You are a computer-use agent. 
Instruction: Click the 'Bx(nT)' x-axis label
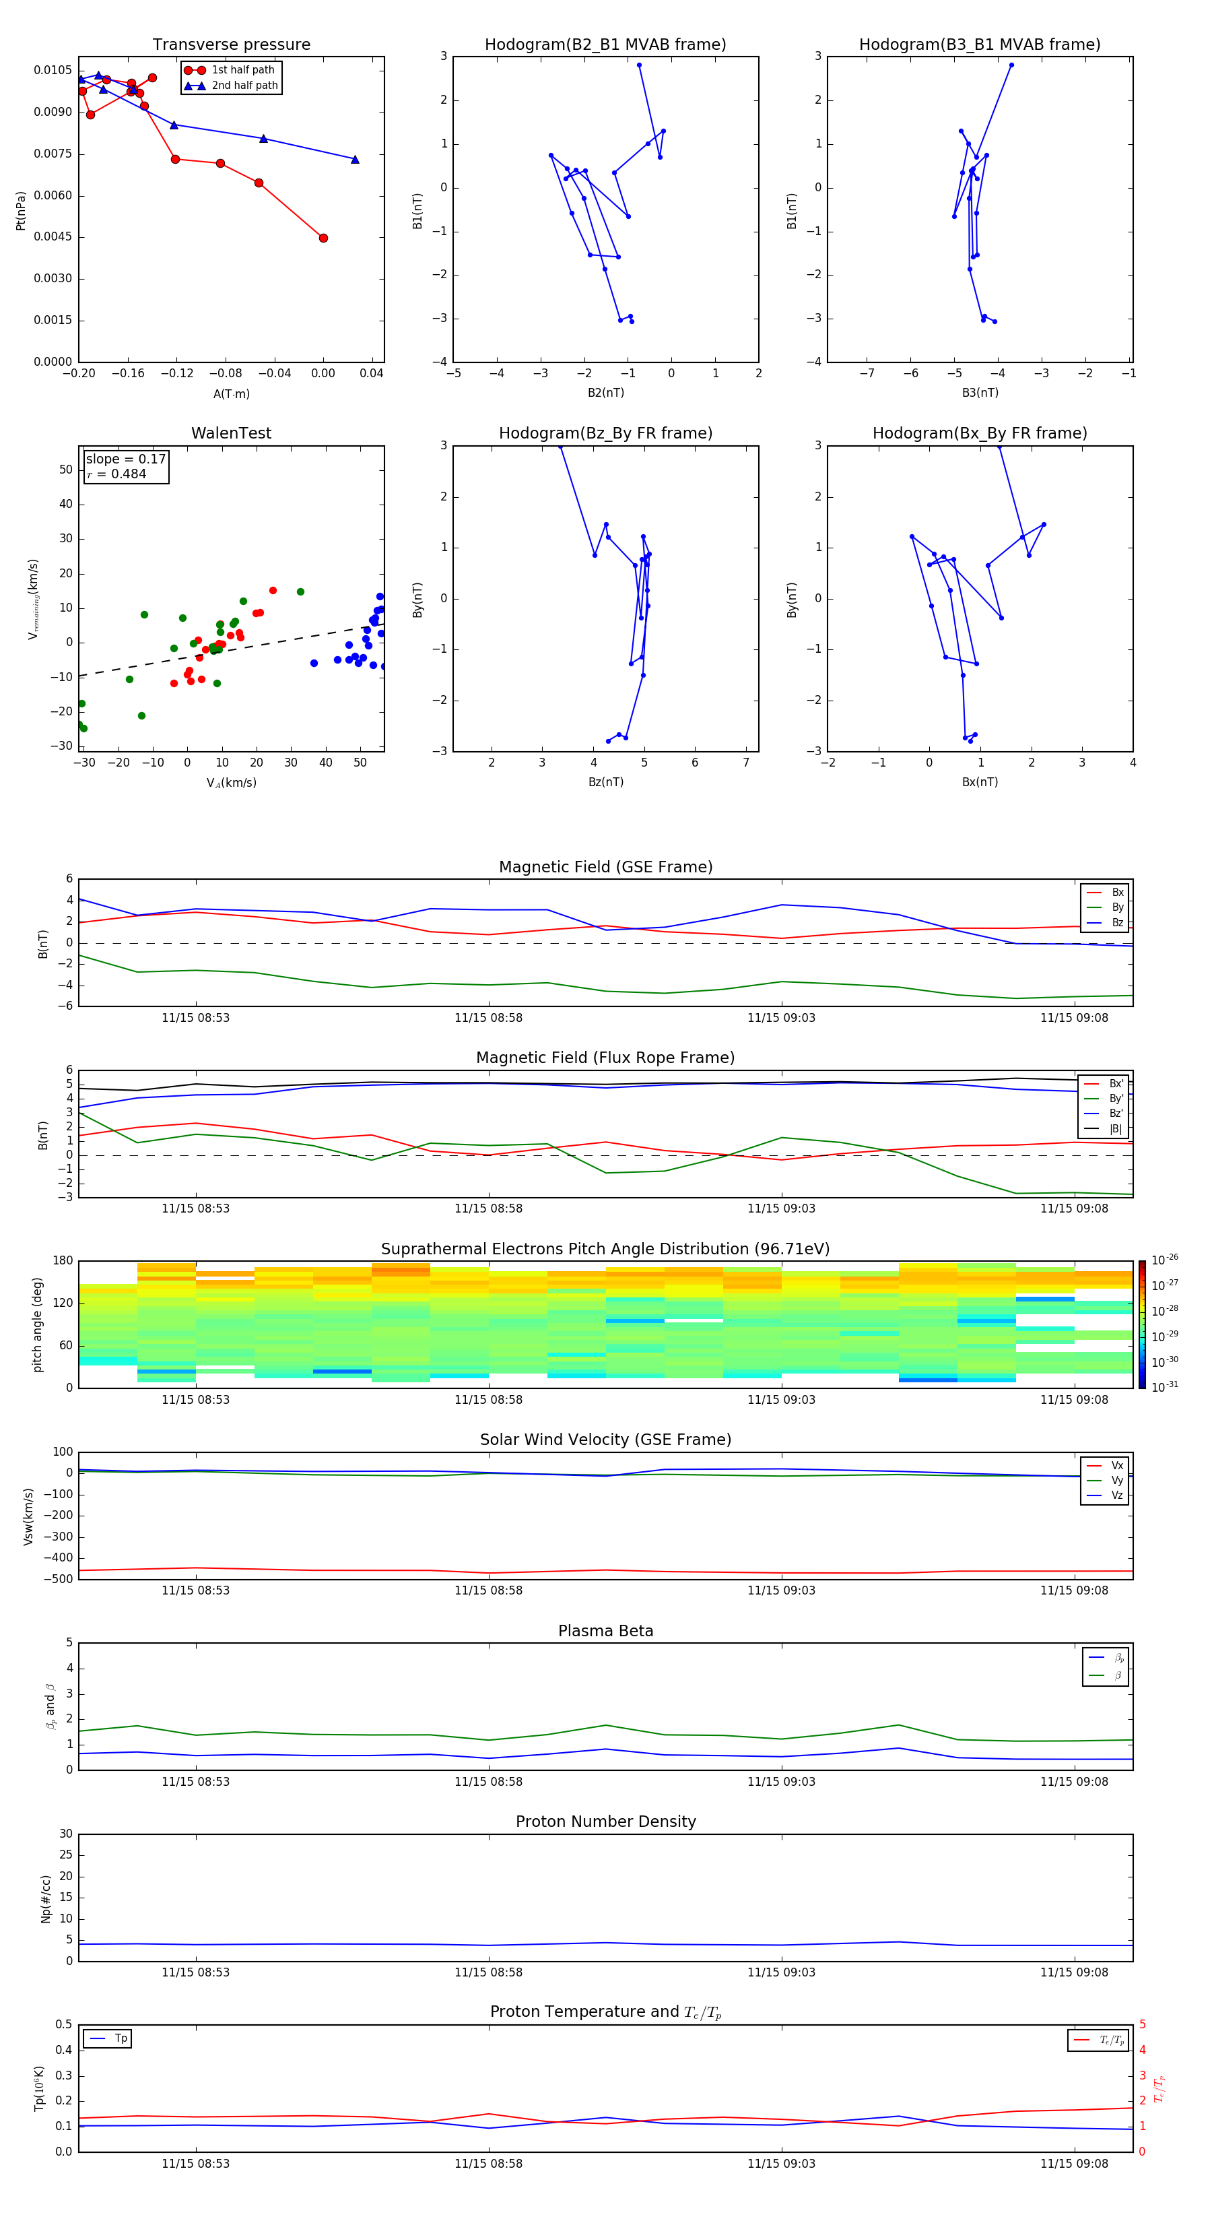click(980, 782)
